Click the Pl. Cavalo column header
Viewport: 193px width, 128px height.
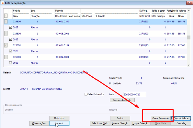click(100, 16)
